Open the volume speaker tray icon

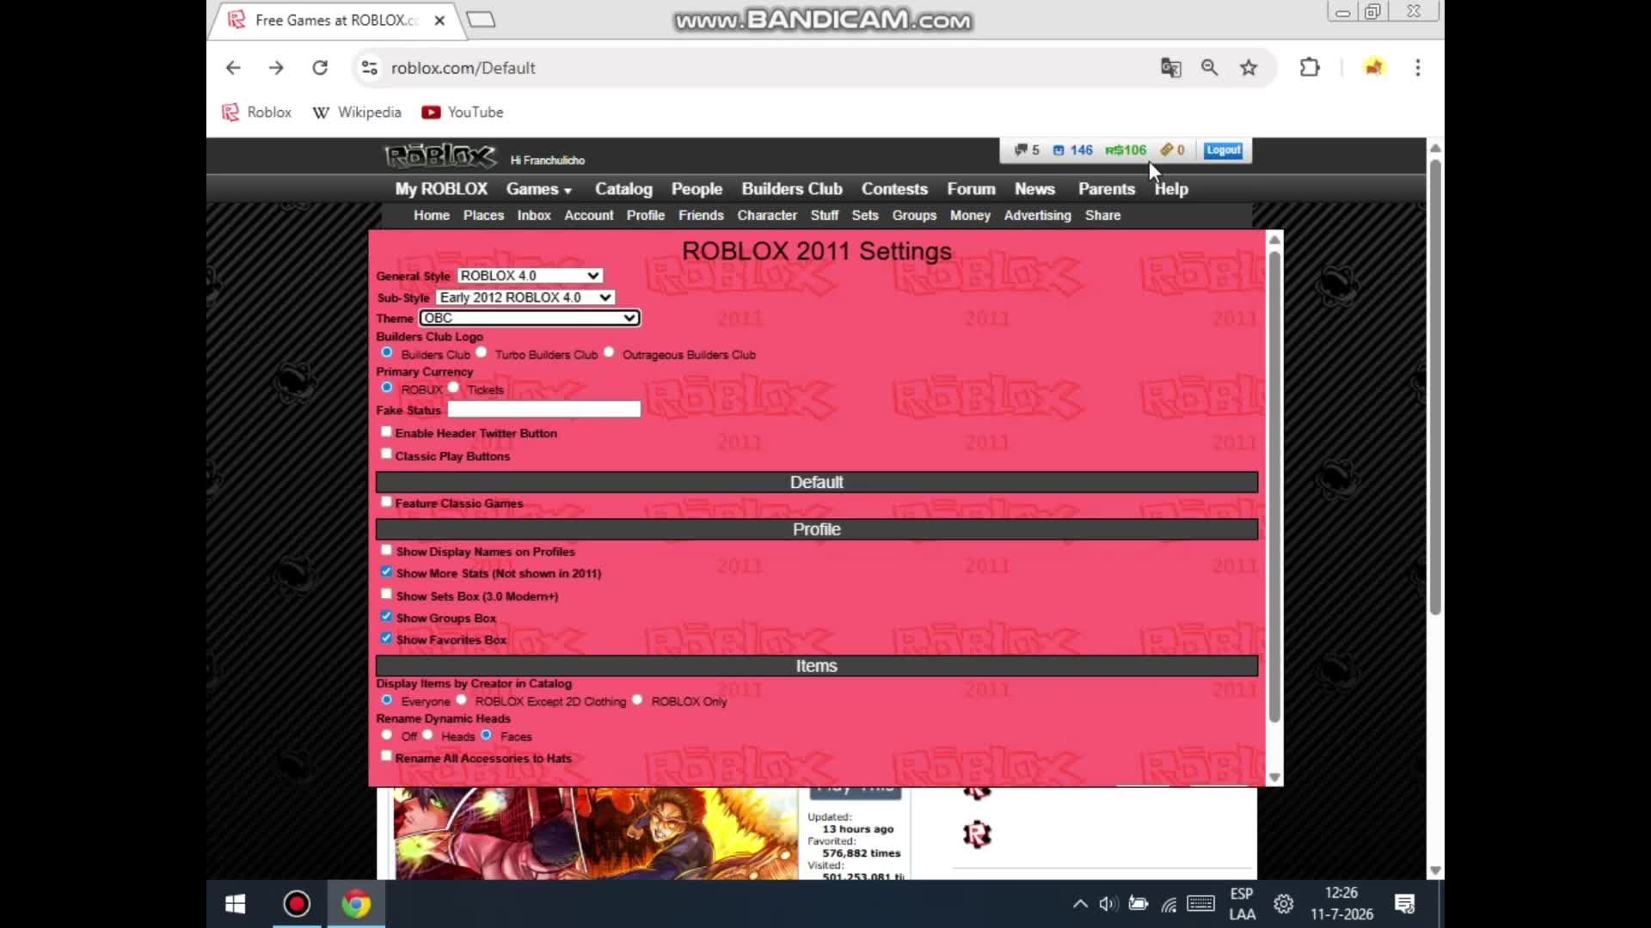click(1108, 904)
